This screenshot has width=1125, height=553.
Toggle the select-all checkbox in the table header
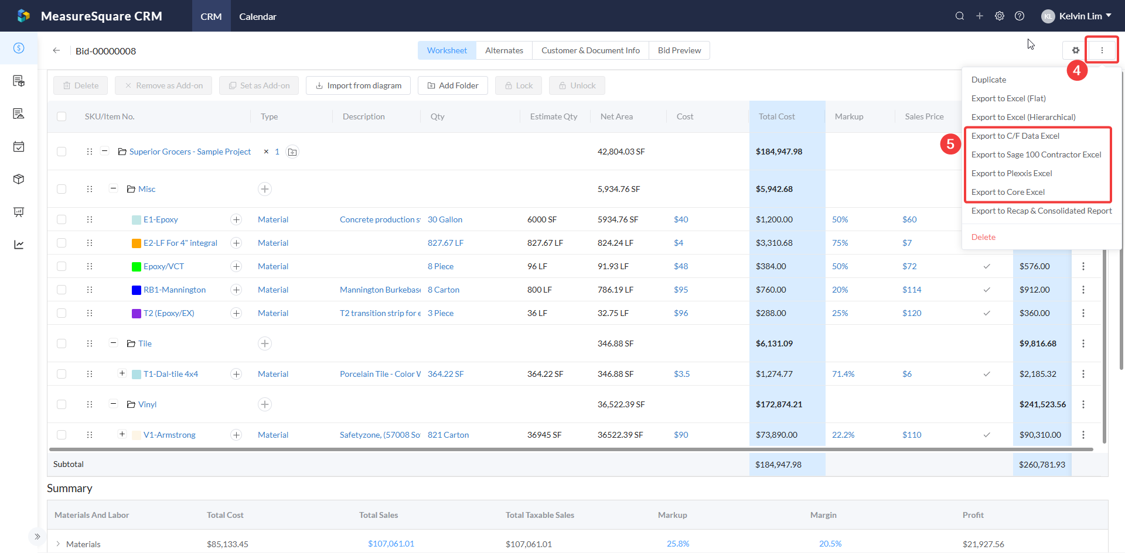(62, 116)
